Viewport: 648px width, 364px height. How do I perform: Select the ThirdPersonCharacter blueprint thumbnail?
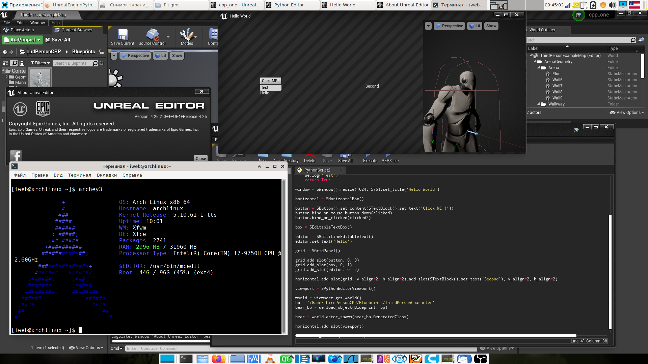(x=40, y=78)
